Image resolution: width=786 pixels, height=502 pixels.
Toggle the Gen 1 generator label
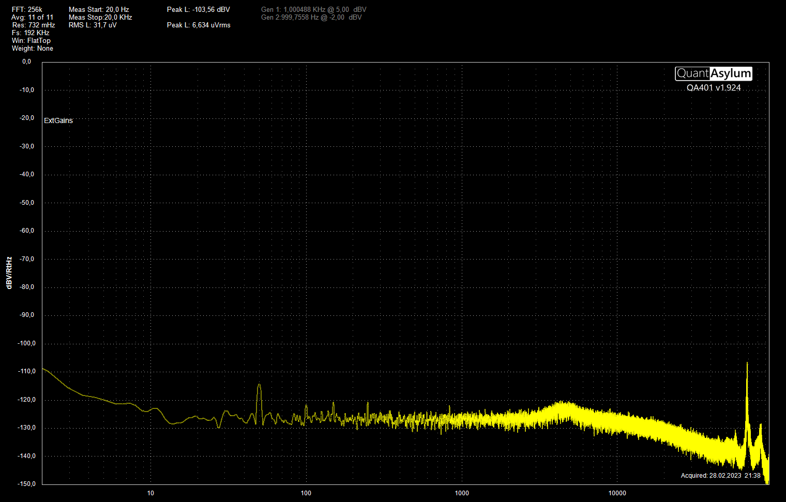click(313, 9)
